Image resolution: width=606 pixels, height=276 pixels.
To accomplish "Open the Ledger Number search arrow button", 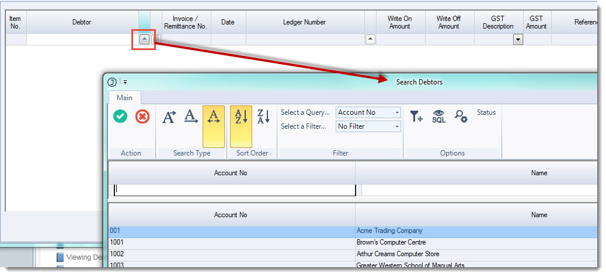I will tap(370, 40).
